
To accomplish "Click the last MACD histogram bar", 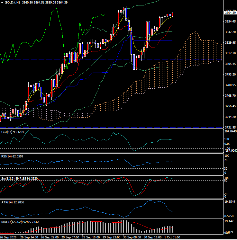I will click(x=173, y=229).
